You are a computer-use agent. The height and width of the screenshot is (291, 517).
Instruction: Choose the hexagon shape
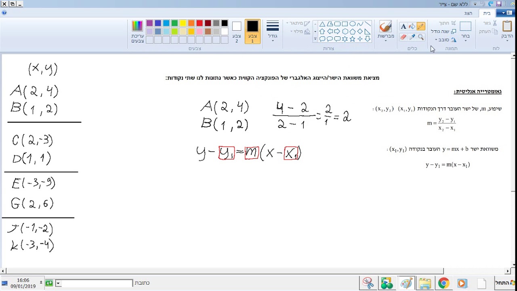(x=345, y=32)
